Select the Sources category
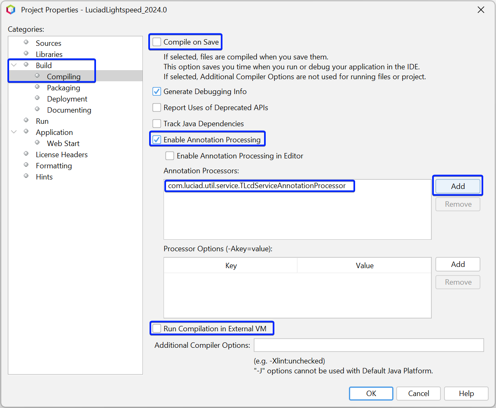The width and height of the screenshot is (496, 408). [x=48, y=43]
